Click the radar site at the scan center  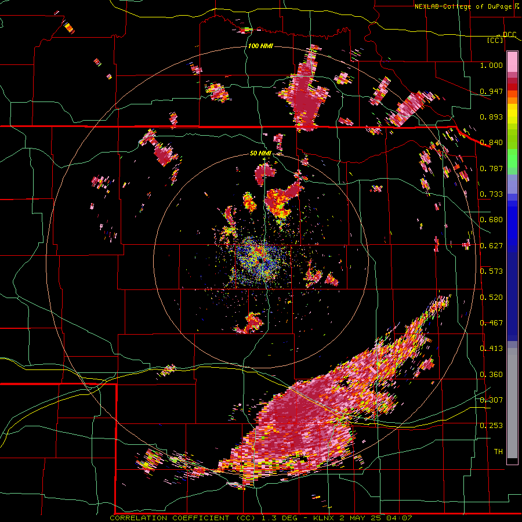click(262, 260)
